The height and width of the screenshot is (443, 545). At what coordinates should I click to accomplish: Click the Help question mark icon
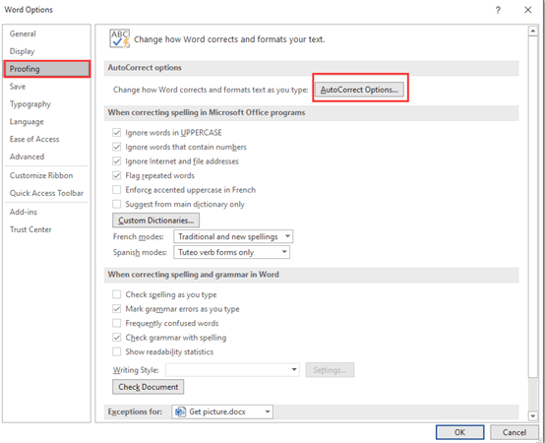point(498,10)
